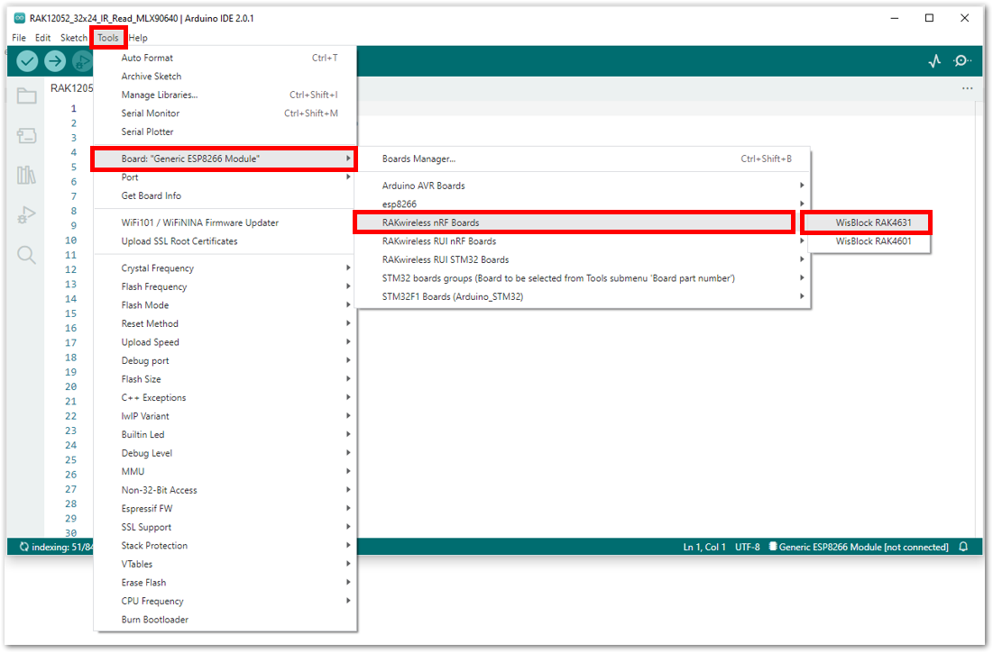Expand the Non-32-Bit Access submenu
Screen dimensions: 993x653
point(225,490)
